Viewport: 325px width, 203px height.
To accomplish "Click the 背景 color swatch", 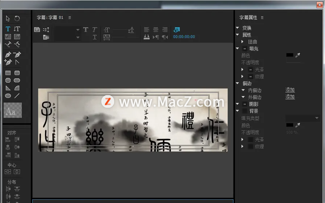I will [x=289, y=125].
